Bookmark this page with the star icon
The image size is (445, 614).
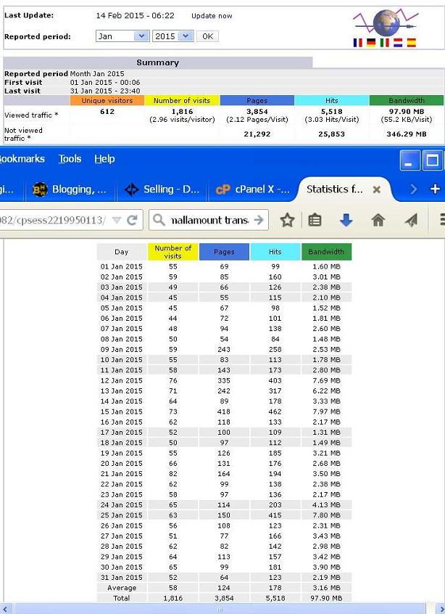287,221
